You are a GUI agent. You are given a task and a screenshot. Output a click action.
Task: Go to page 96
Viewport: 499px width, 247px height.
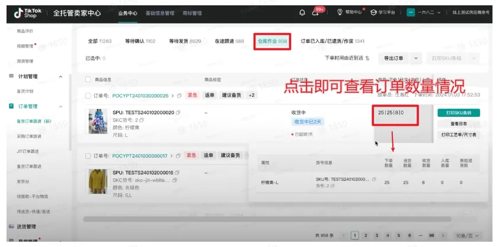point(431,236)
